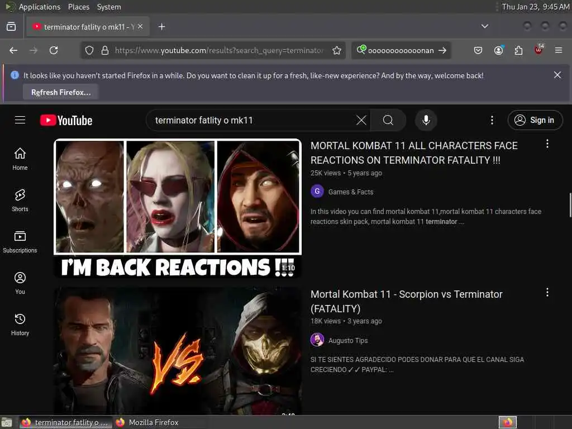572x429 pixels.
Task: Open Shorts in YouTube sidebar
Action: (20, 201)
